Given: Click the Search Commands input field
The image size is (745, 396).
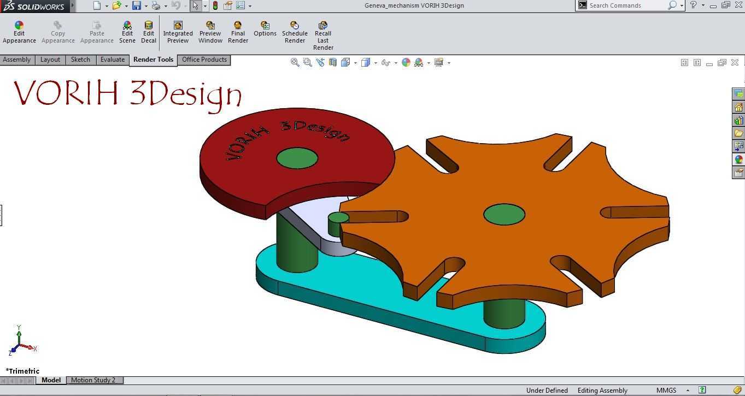Looking at the screenshot, I should (x=626, y=5).
